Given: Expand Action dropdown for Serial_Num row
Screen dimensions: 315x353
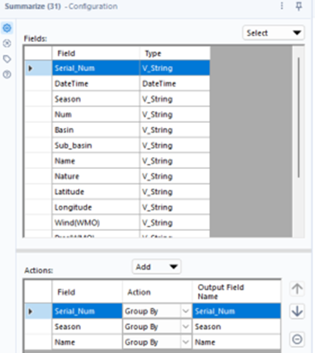Looking at the screenshot, I should pyautogui.click(x=186, y=311).
